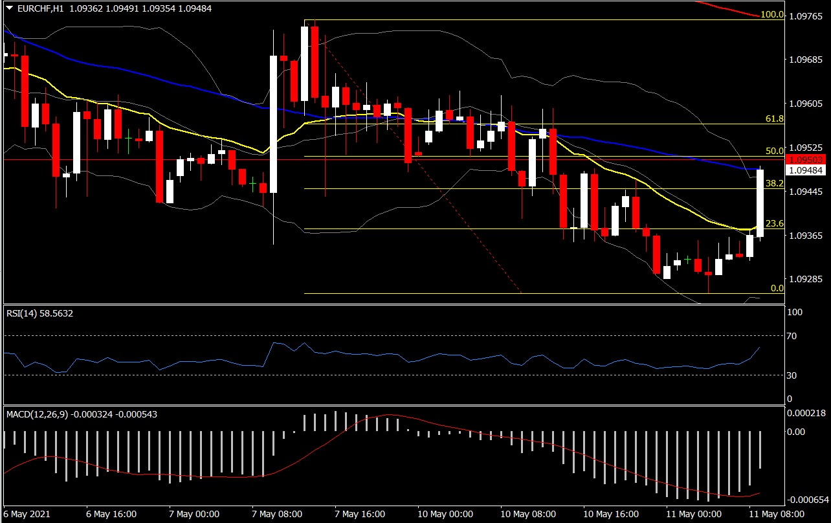Select the 6 May 2021 time axis label
Viewport: 831px width, 523px height.
(x=26, y=513)
